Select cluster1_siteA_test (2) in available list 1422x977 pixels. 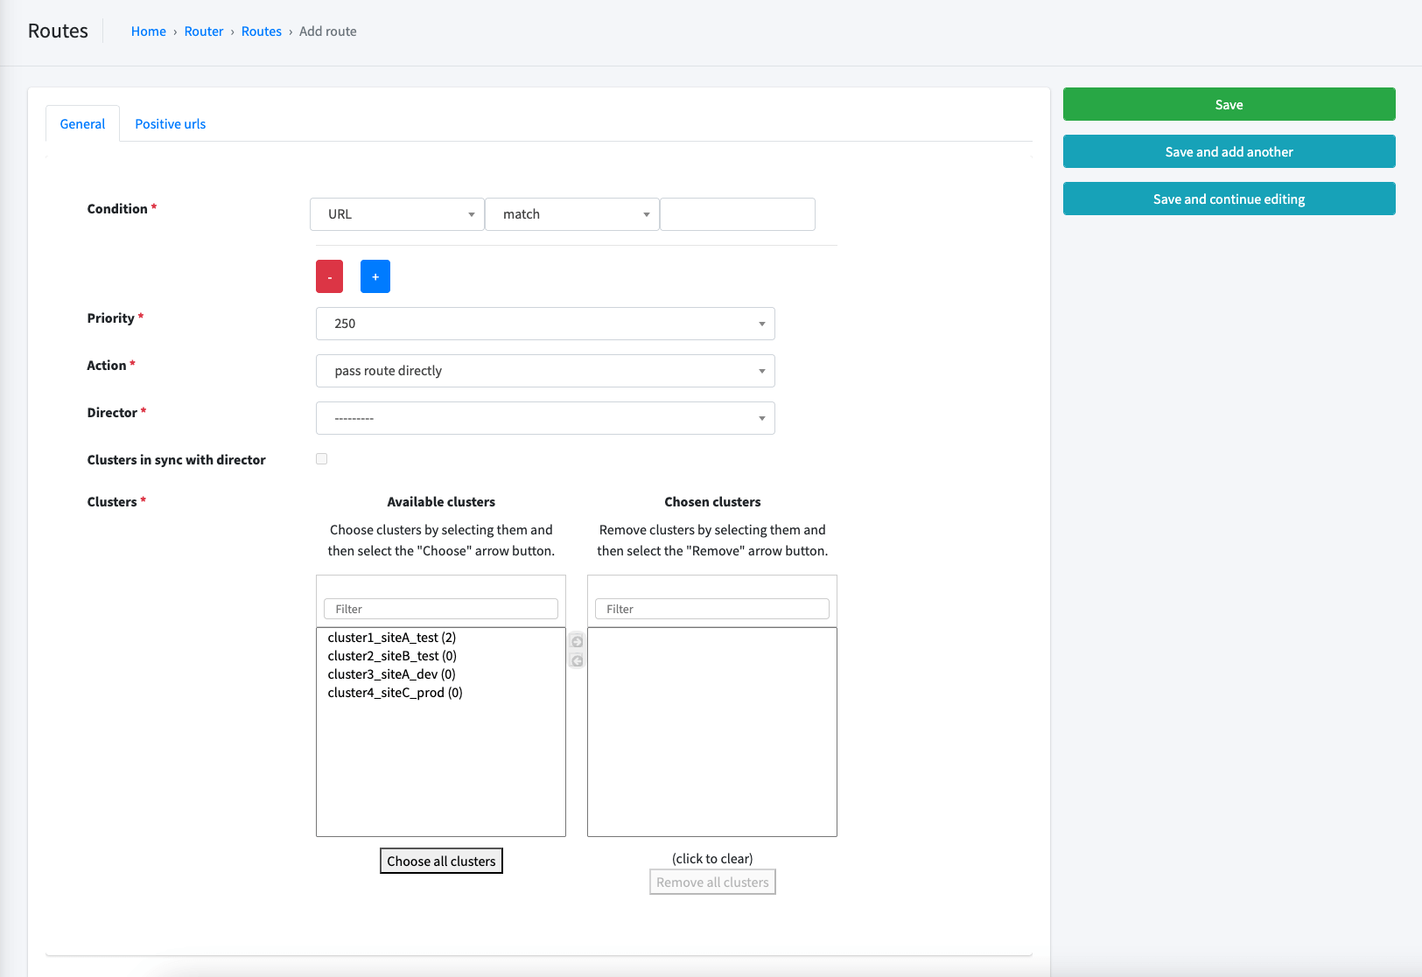pyautogui.click(x=441, y=638)
